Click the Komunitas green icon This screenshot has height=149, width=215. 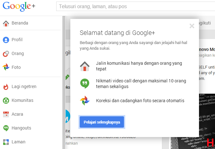coord(6,101)
